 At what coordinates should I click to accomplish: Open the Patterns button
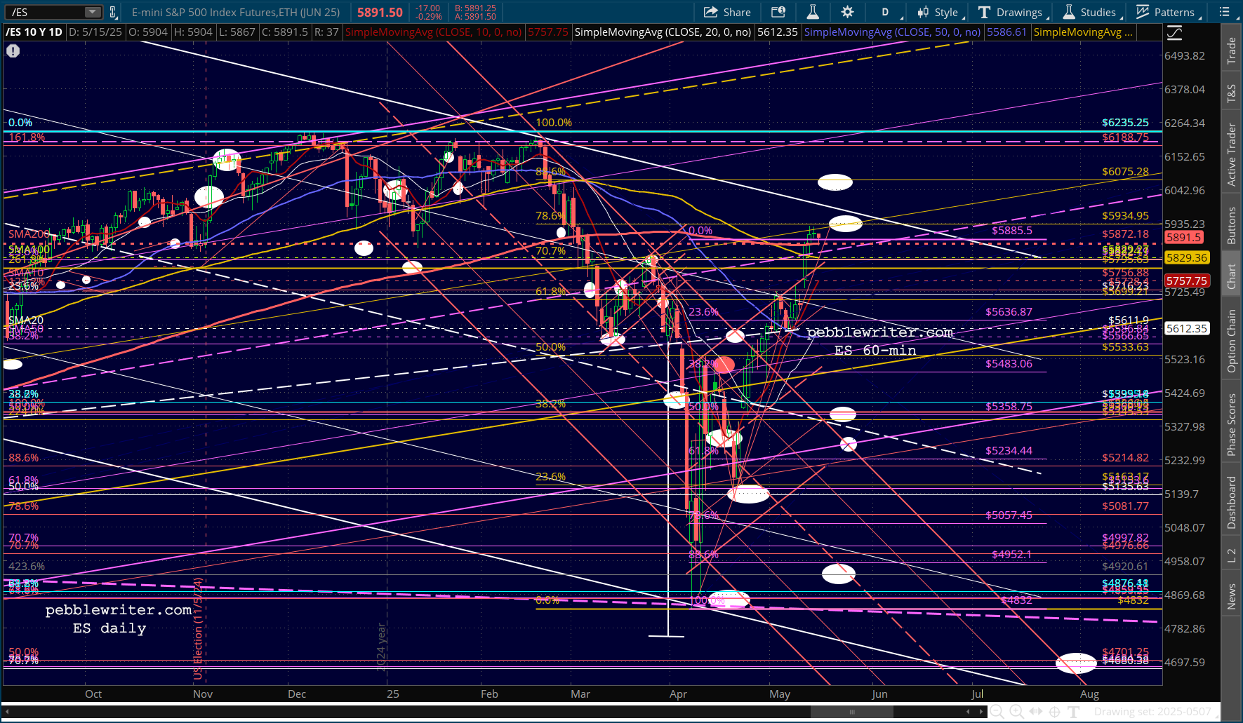[x=1165, y=12]
